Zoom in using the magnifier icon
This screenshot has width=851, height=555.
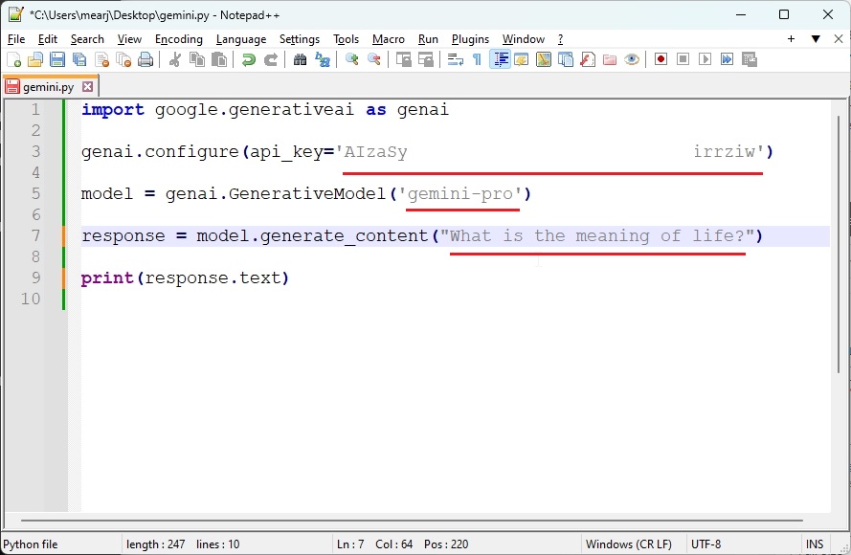tap(352, 58)
